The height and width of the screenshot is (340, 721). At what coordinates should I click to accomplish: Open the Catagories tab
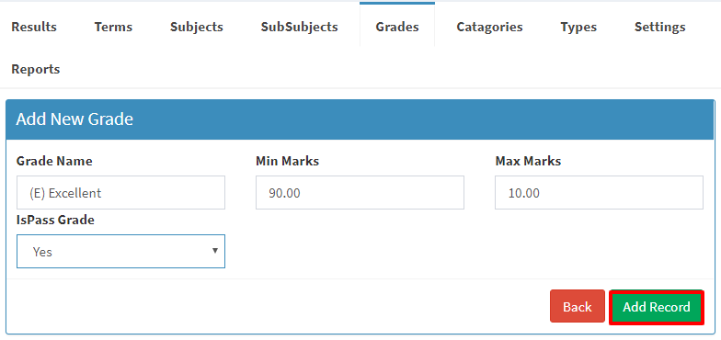click(x=489, y=27)
